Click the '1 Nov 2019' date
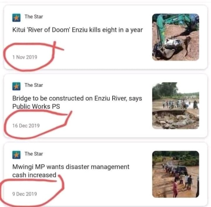 tap(25, 57)
